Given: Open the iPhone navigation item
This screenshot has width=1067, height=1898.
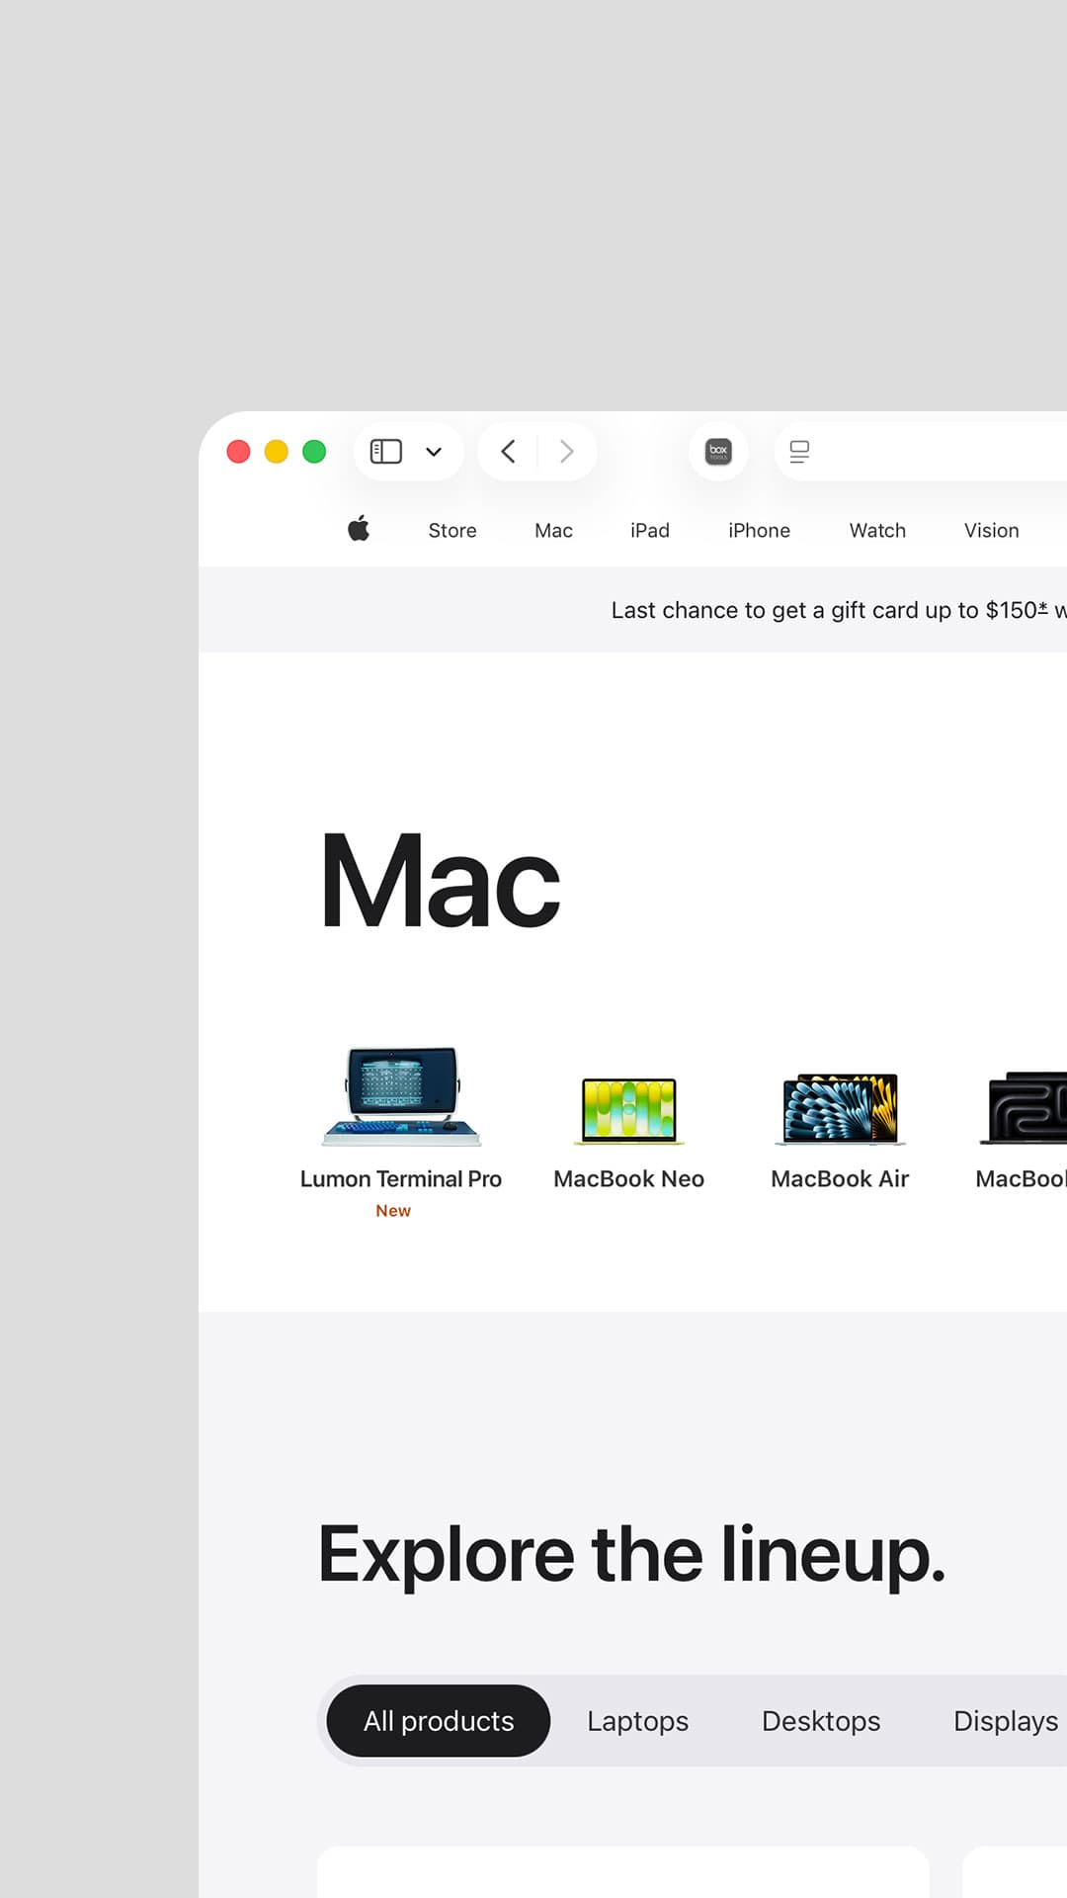Looking at the screenshot, I should pos(759,531).
